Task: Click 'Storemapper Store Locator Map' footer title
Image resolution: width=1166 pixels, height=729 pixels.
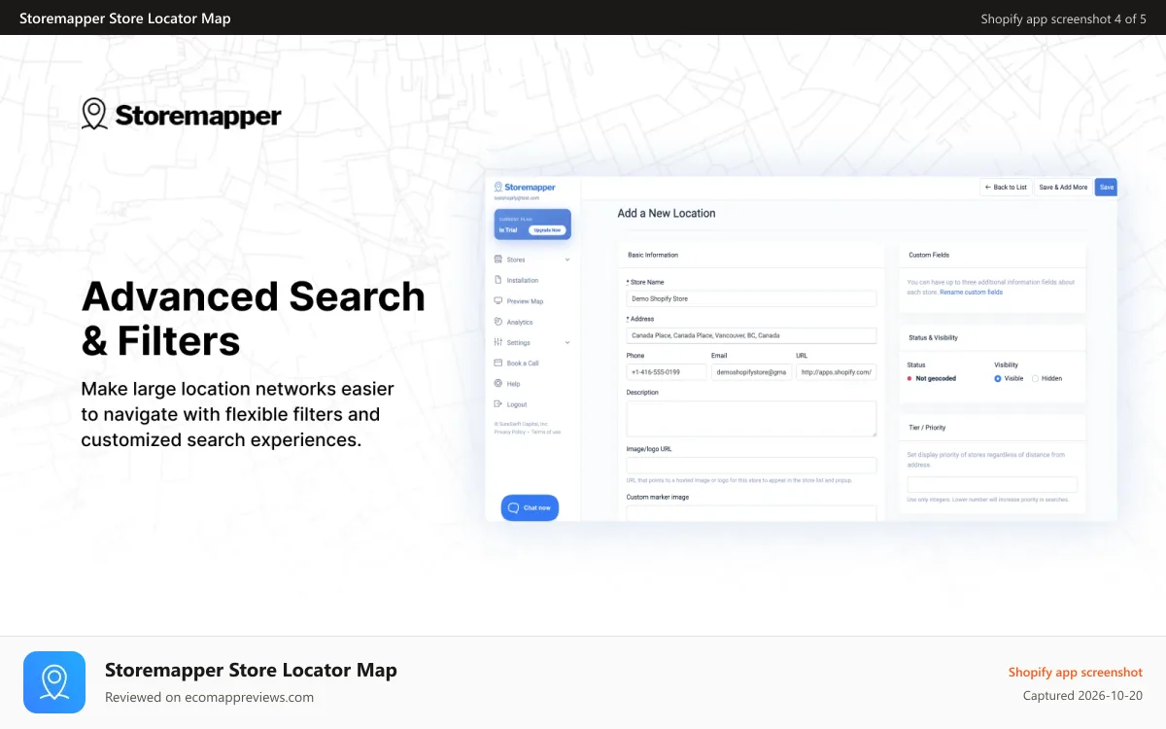Action: 251,670
